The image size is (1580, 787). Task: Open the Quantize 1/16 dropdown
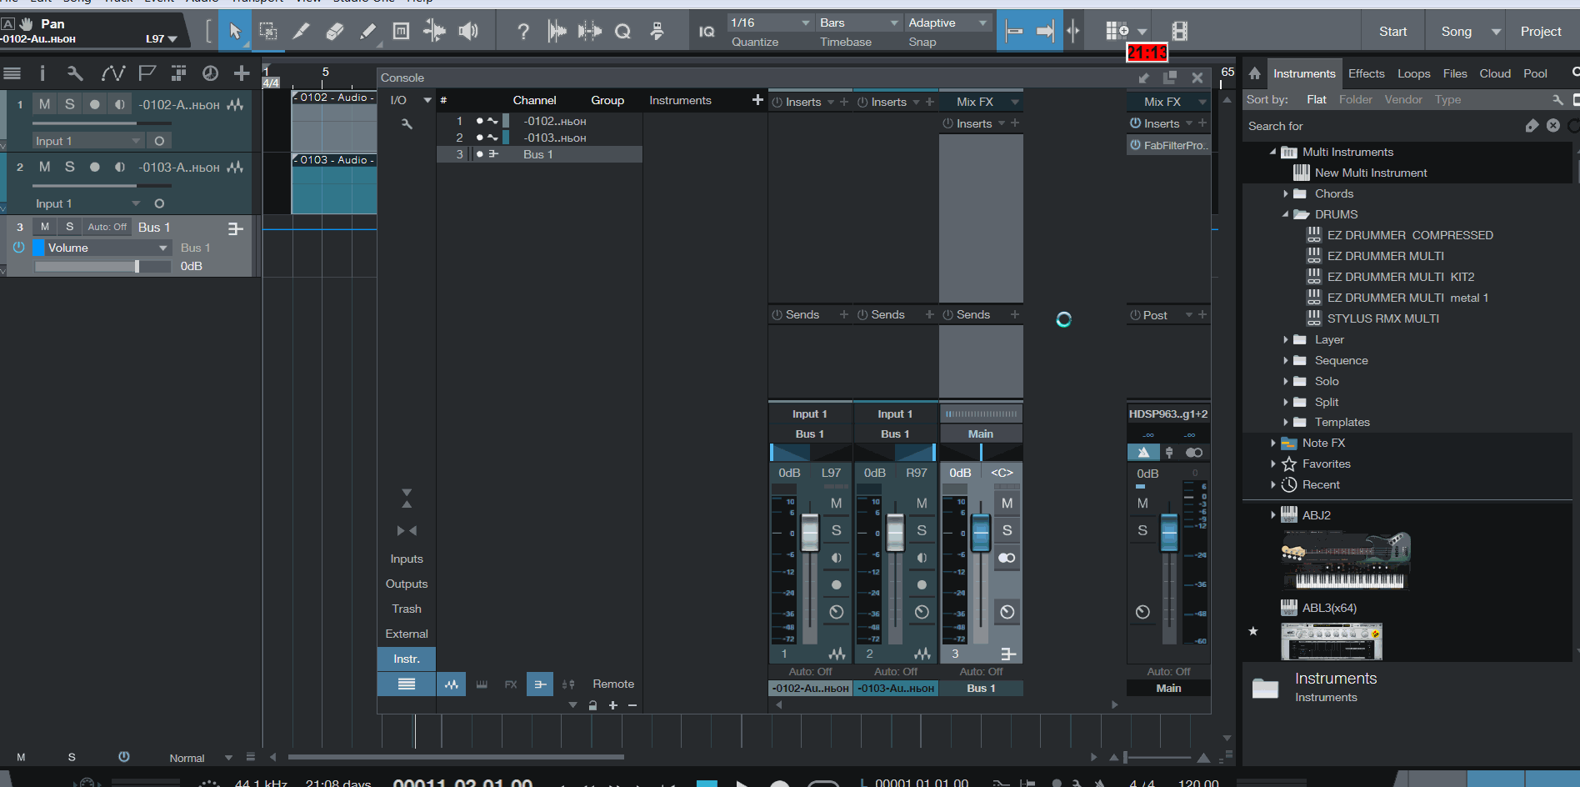coord(770,23)
